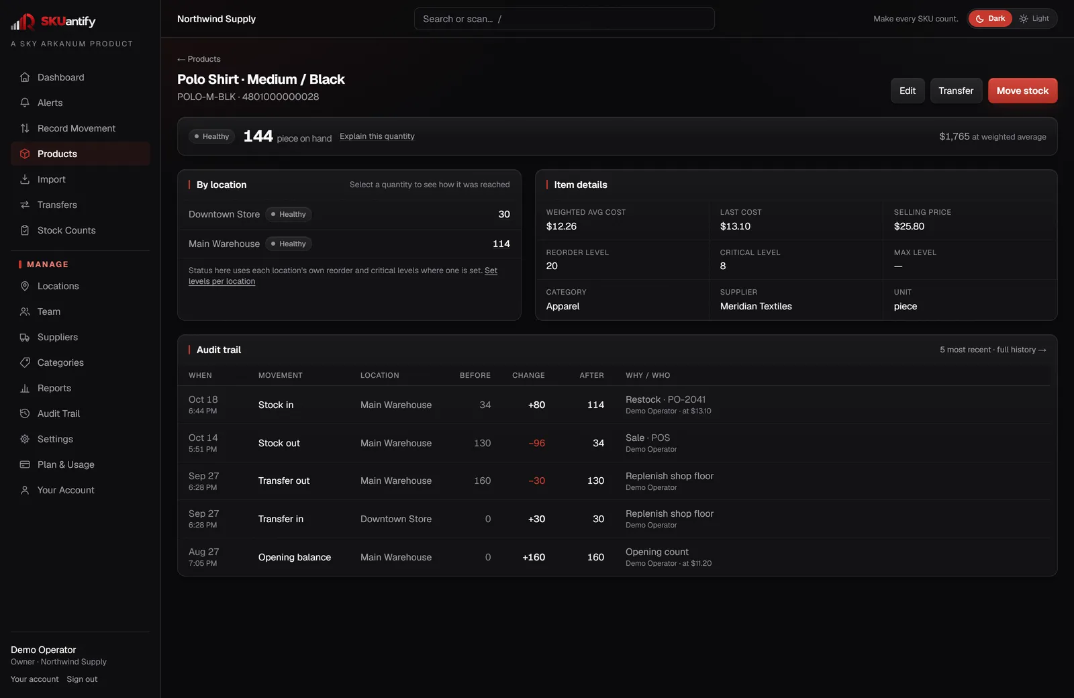
Task: Click the Edit button
Action: pos(908,91)
